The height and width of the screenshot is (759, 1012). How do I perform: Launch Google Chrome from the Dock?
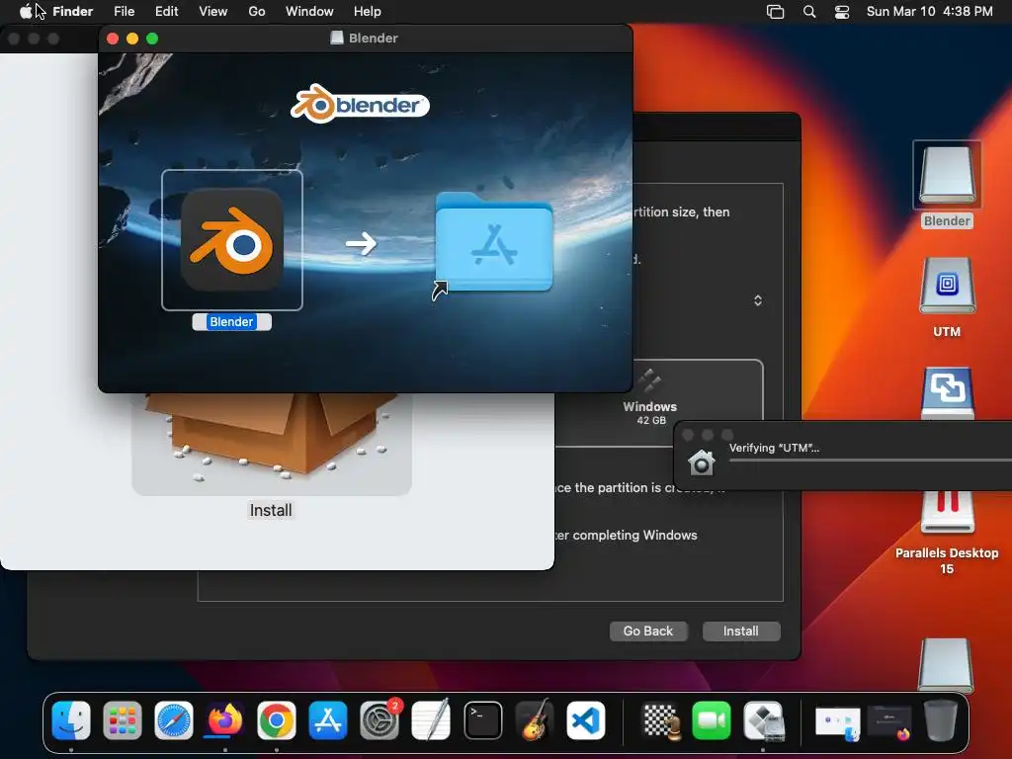coord(277,720)
